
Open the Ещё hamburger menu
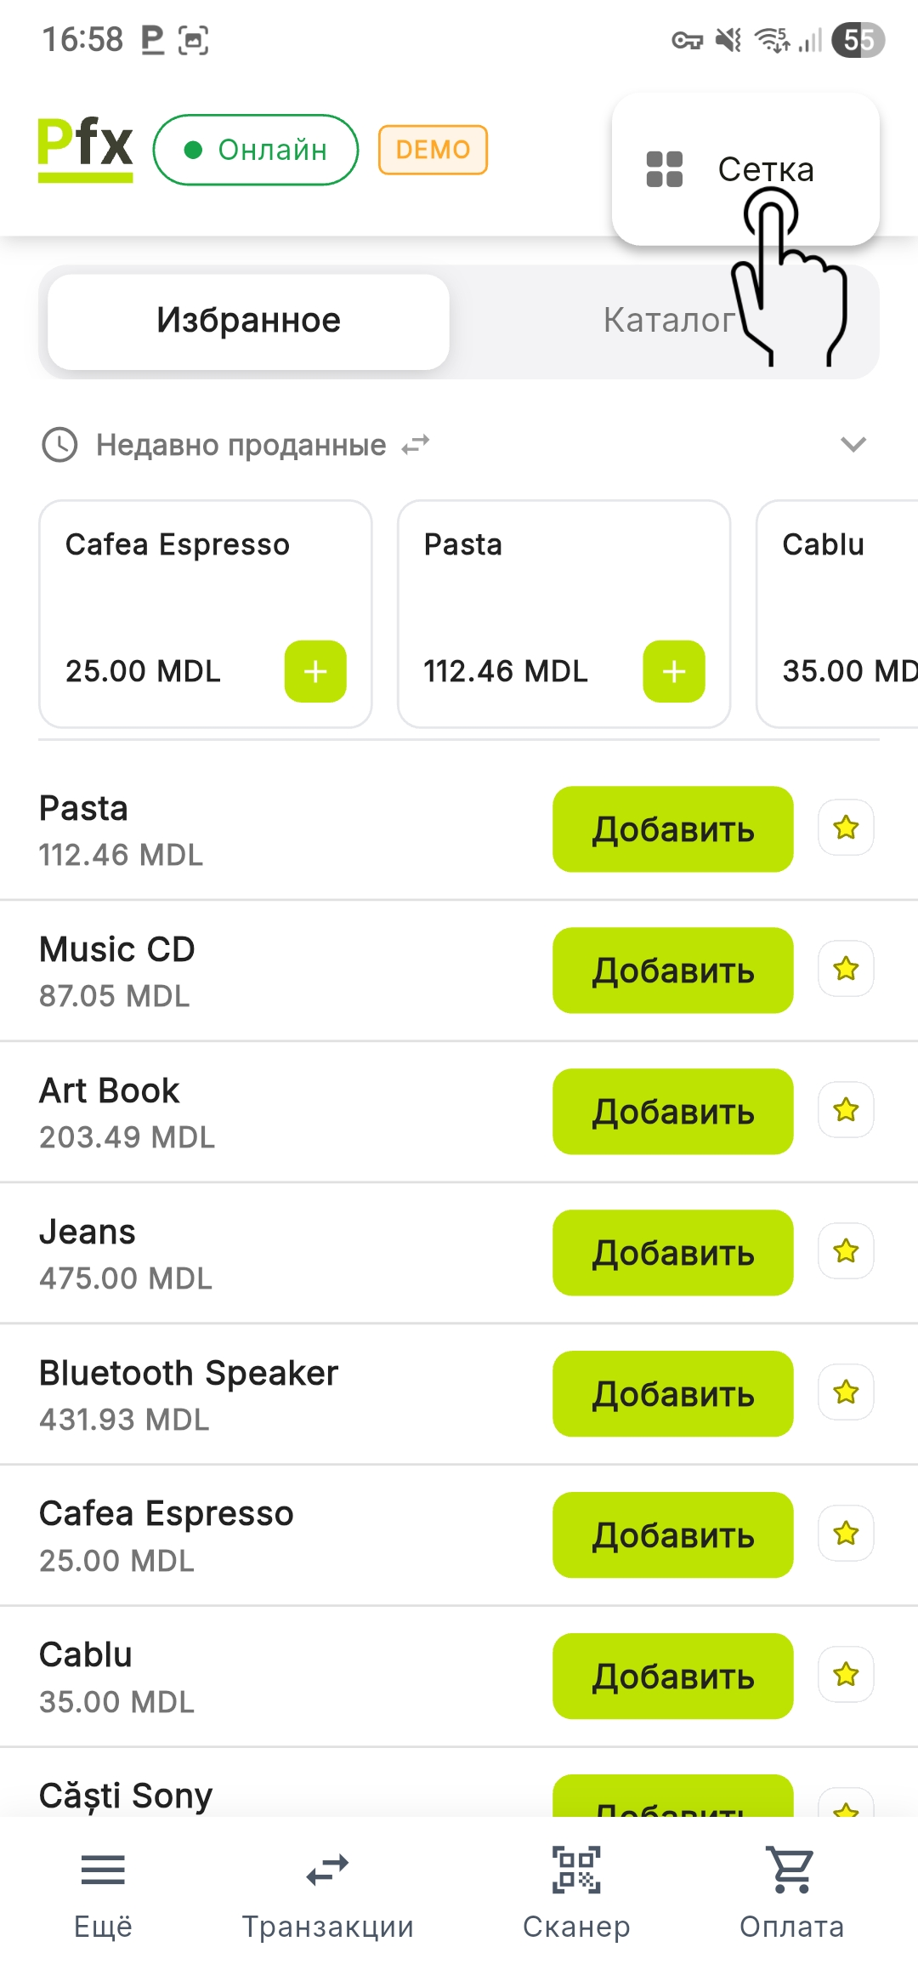click(103, 1891)
